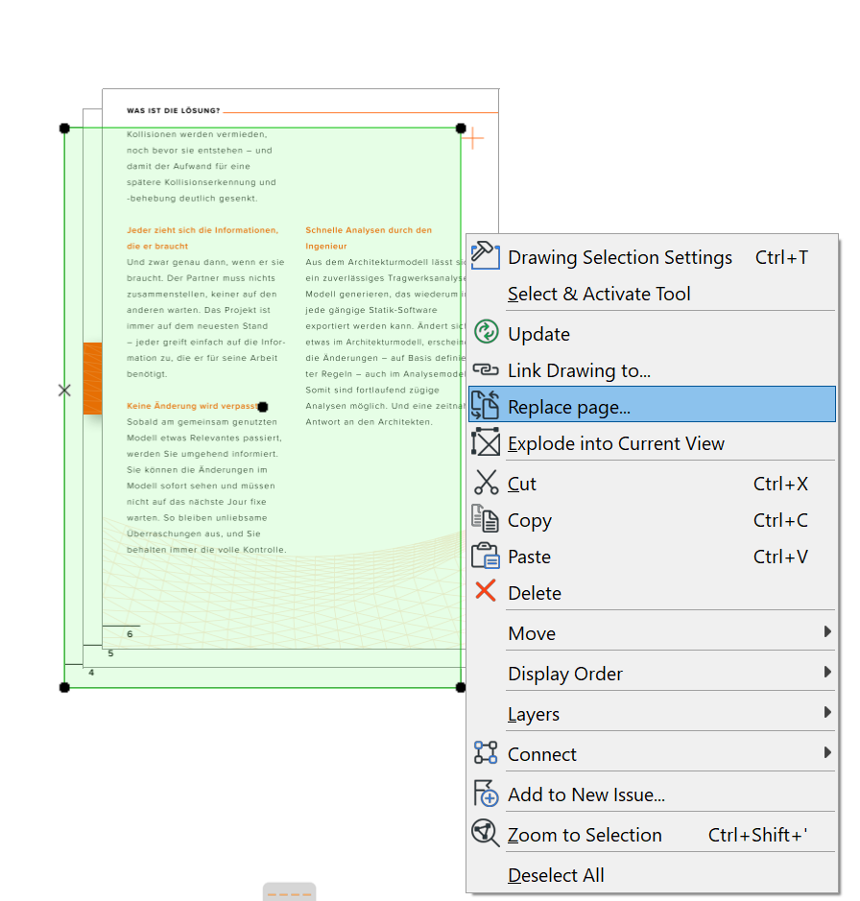Click the page number 4
The width and height of the screenshot is (860, 901).
(x=91, y=673)
